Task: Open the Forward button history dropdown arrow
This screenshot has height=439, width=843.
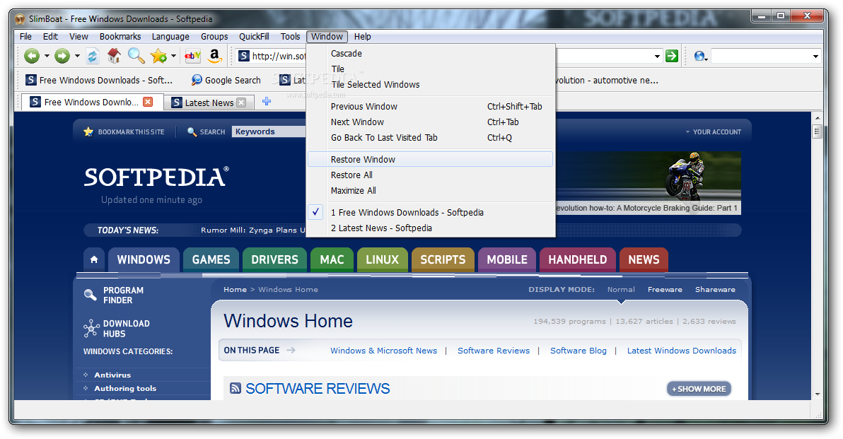Action: click(x=77, y=56)
